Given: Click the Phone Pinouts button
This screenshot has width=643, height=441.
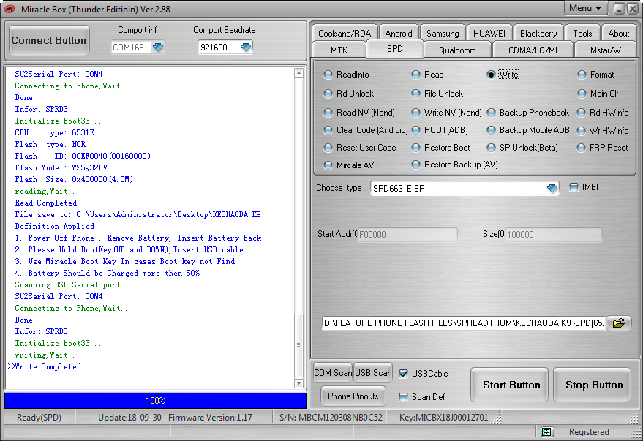Looking at the screenshot, I should [353, 396].
